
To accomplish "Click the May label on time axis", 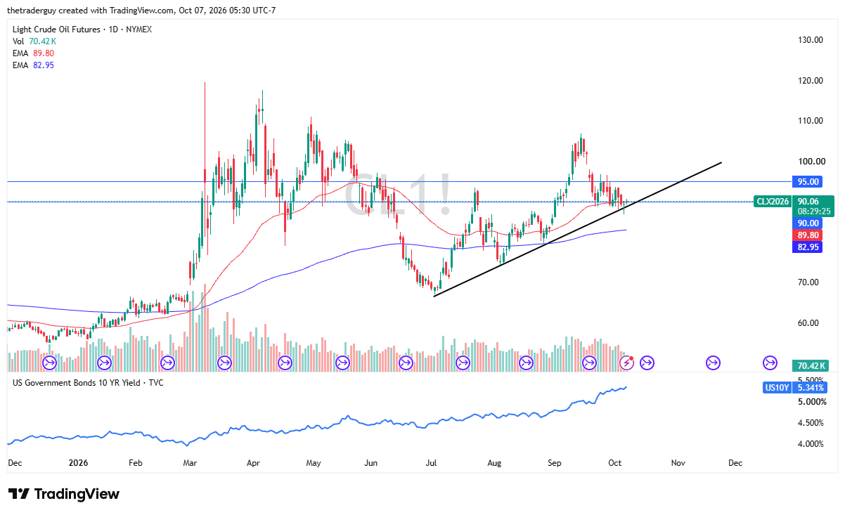I will click(x=314, y=463).
